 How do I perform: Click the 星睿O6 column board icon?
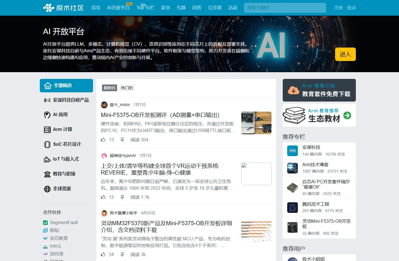coord(293,188)
